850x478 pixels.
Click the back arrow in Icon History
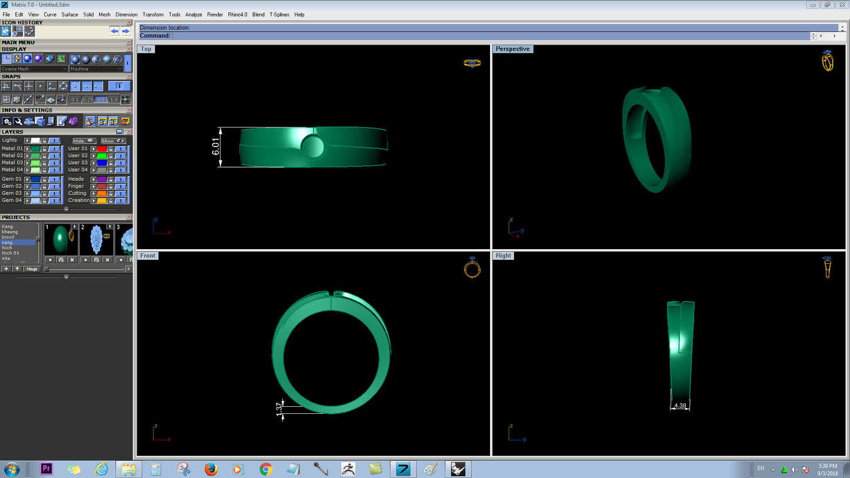(115, 31)
